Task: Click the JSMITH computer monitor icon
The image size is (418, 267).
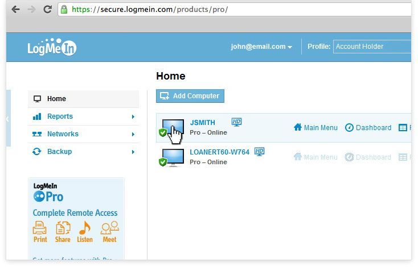Action: [173, 127]
